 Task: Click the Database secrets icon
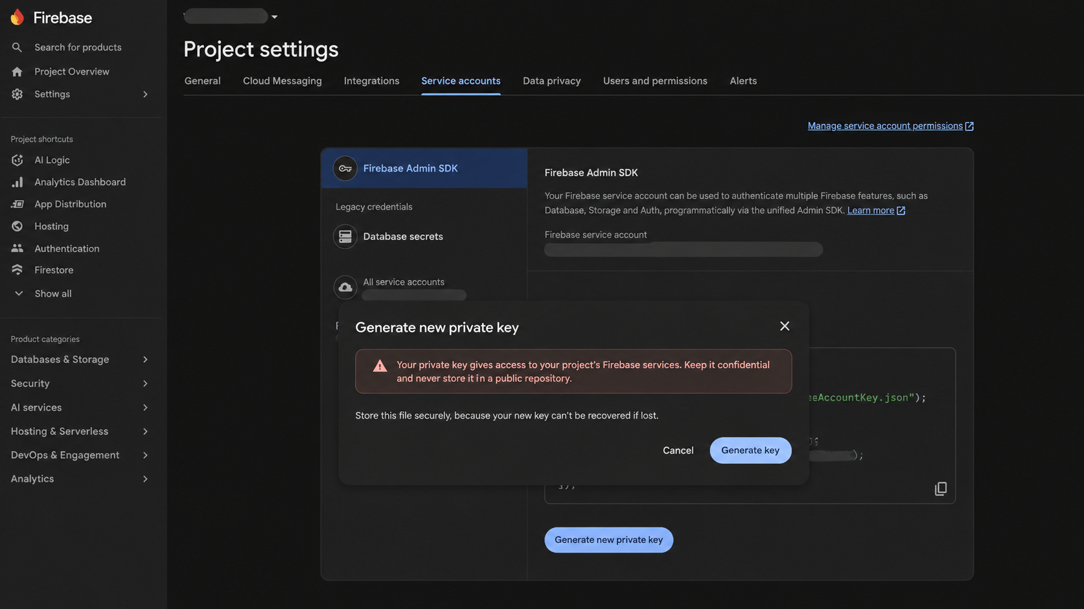click(x=345, y=236)
